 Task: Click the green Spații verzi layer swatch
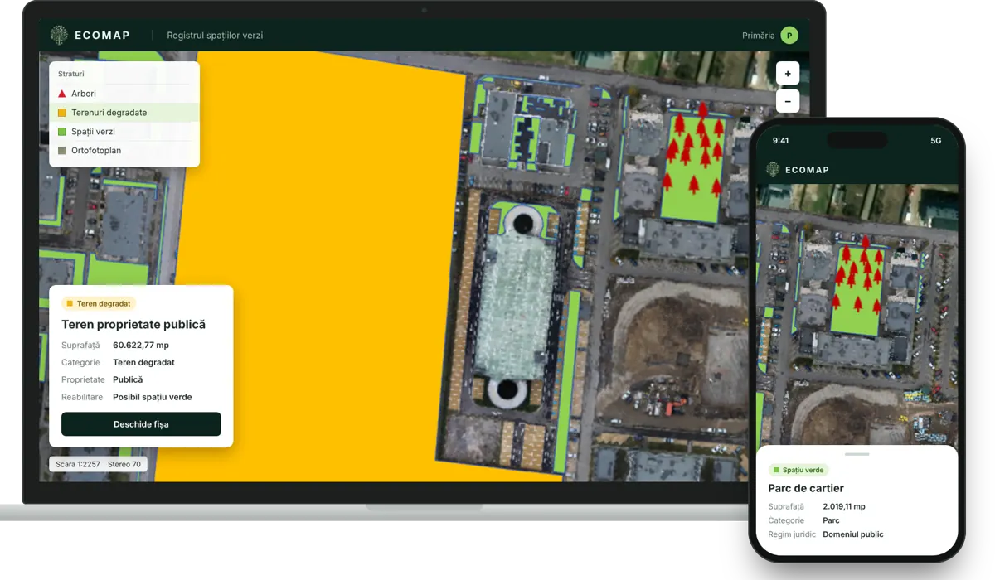[62, 132]
